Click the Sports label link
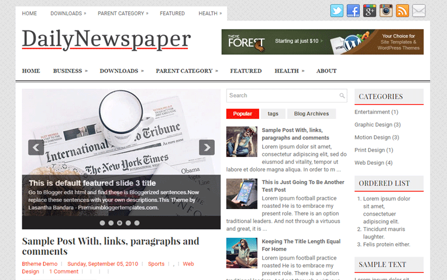 (156, 264)
